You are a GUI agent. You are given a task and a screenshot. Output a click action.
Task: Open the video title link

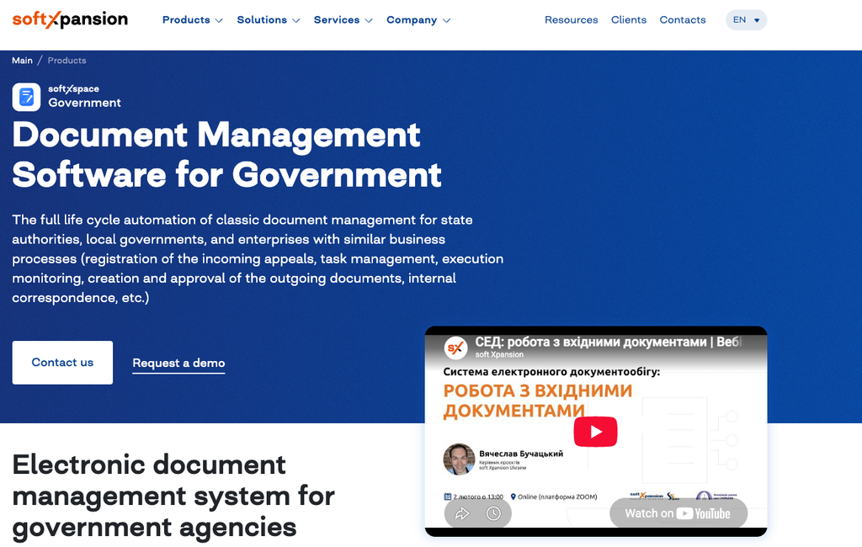pyautogui.click(x=608, y=342)
